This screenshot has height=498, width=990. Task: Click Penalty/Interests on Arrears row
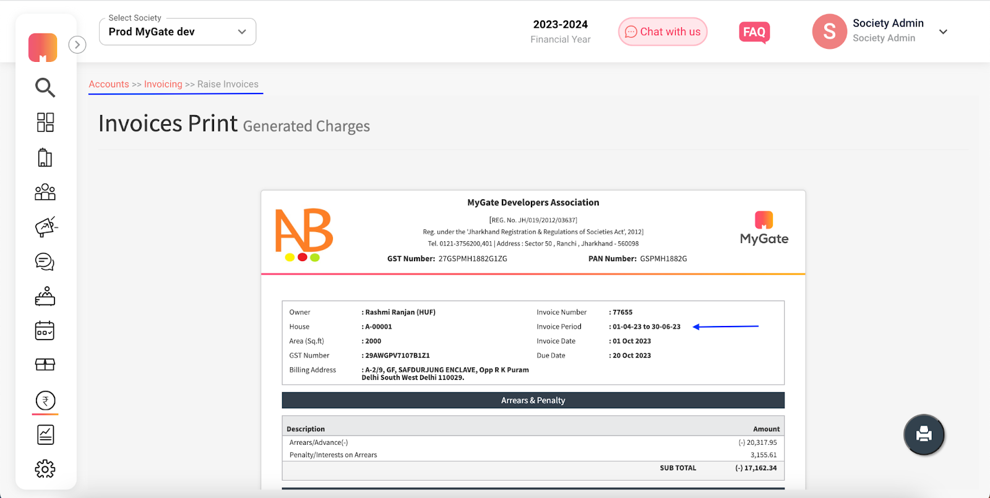point(533,455)
